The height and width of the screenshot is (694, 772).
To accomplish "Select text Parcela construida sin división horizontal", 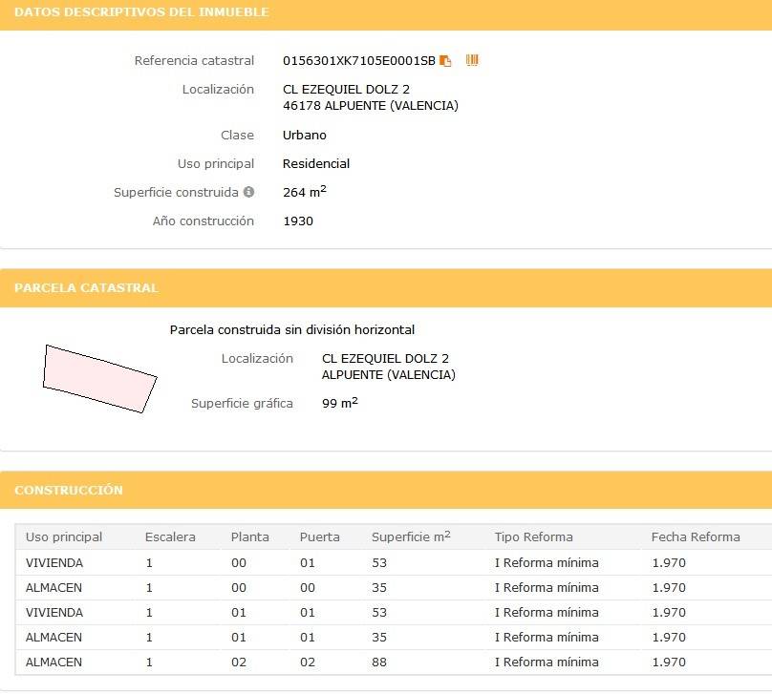I will coord(292,329).
